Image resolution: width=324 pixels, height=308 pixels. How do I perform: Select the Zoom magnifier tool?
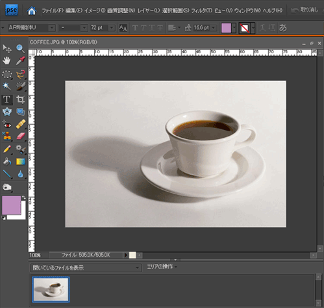click(20, 49)
